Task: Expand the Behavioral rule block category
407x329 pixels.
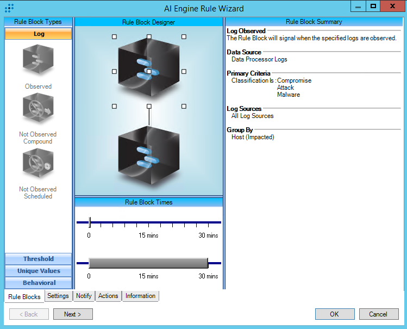Action: tap(39, 283)
